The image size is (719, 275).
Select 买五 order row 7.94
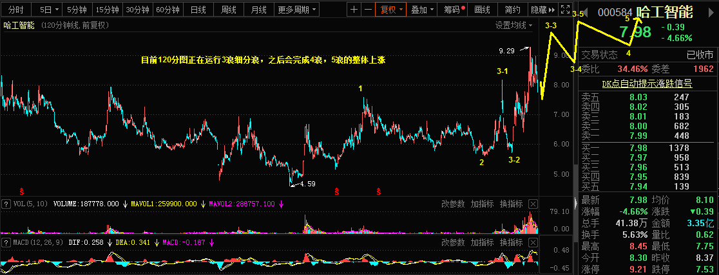(x=647, y=186)
